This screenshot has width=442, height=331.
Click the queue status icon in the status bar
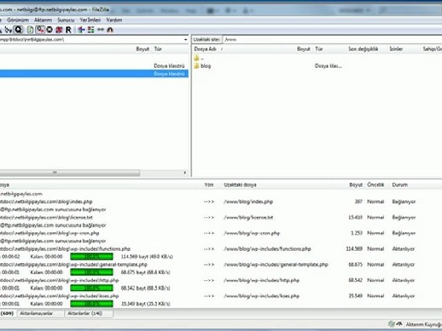tap(391, 324)
